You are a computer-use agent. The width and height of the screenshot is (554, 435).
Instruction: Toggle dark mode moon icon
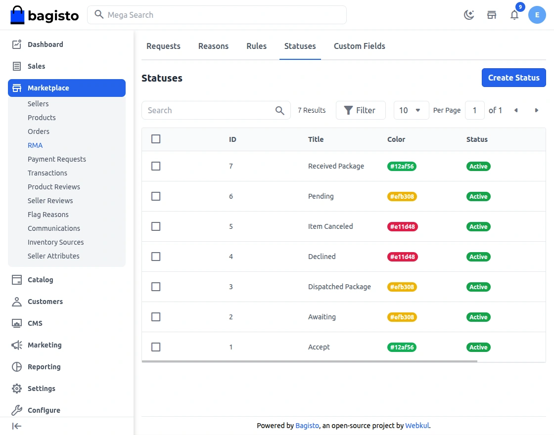[x=468, y=15]
